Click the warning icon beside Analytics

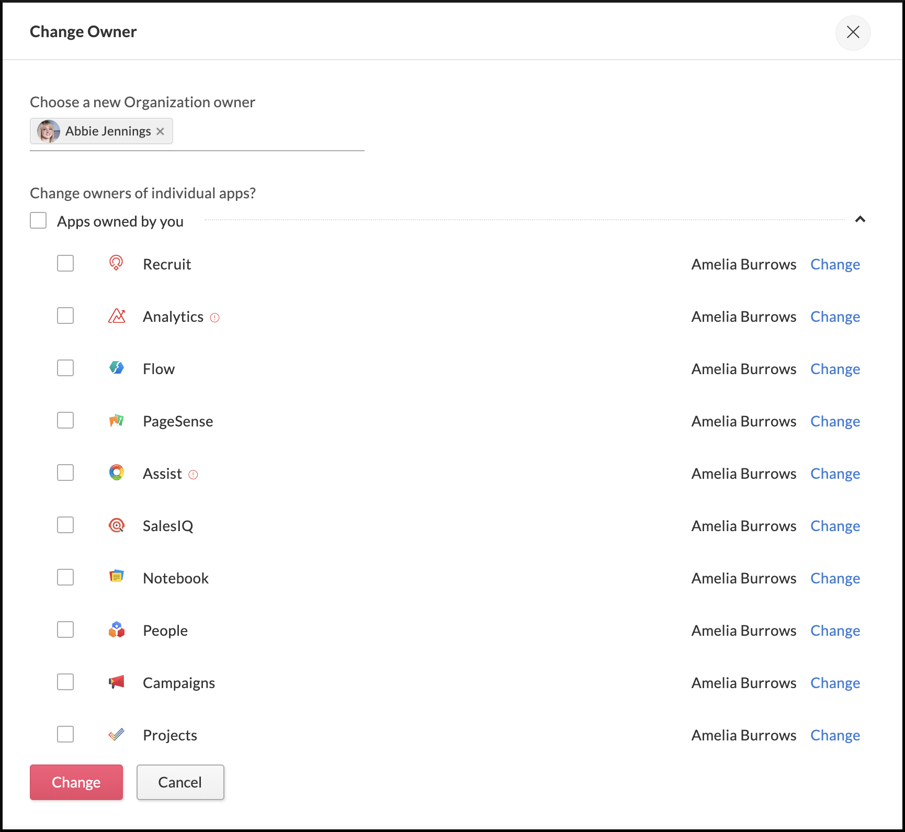coord(214,318)
